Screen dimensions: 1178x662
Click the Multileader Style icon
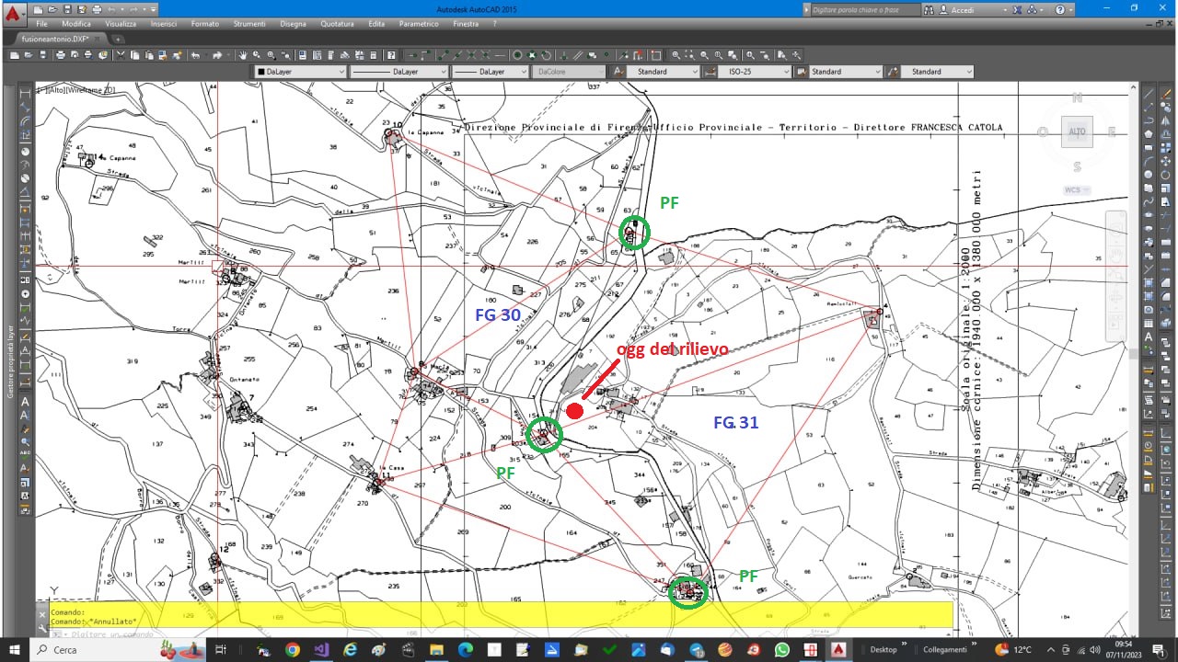(x=892, y=72)
